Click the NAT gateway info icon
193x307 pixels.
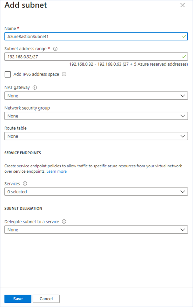point(35,88)
